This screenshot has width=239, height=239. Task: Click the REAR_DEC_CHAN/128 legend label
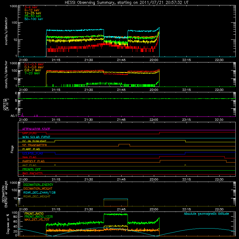(x=39, y=192)
